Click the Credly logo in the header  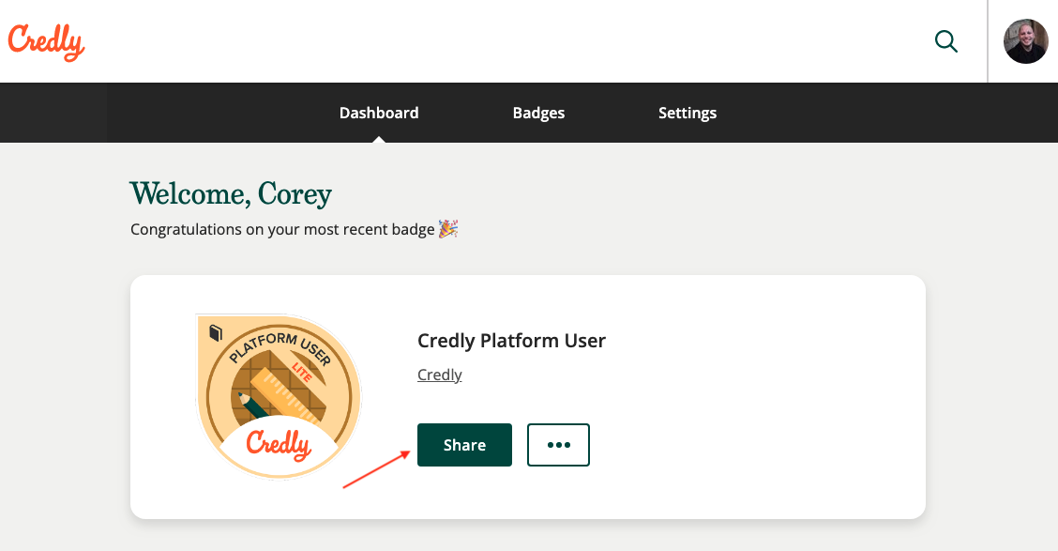[47, 42]
